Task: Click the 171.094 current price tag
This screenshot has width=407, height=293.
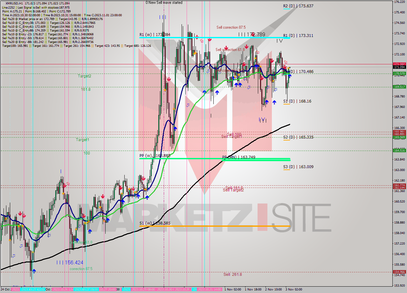Action: coord(399,67)
